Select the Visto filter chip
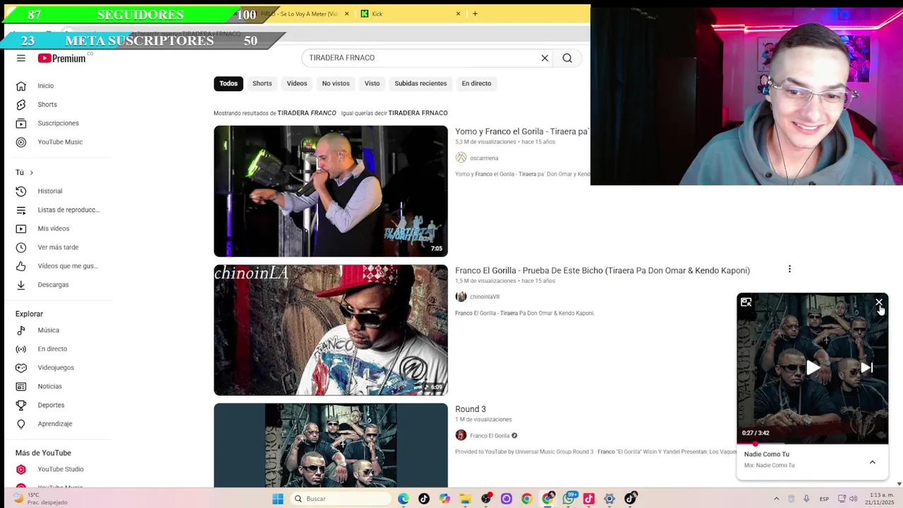Screen dimensions: 903x508 372,83
